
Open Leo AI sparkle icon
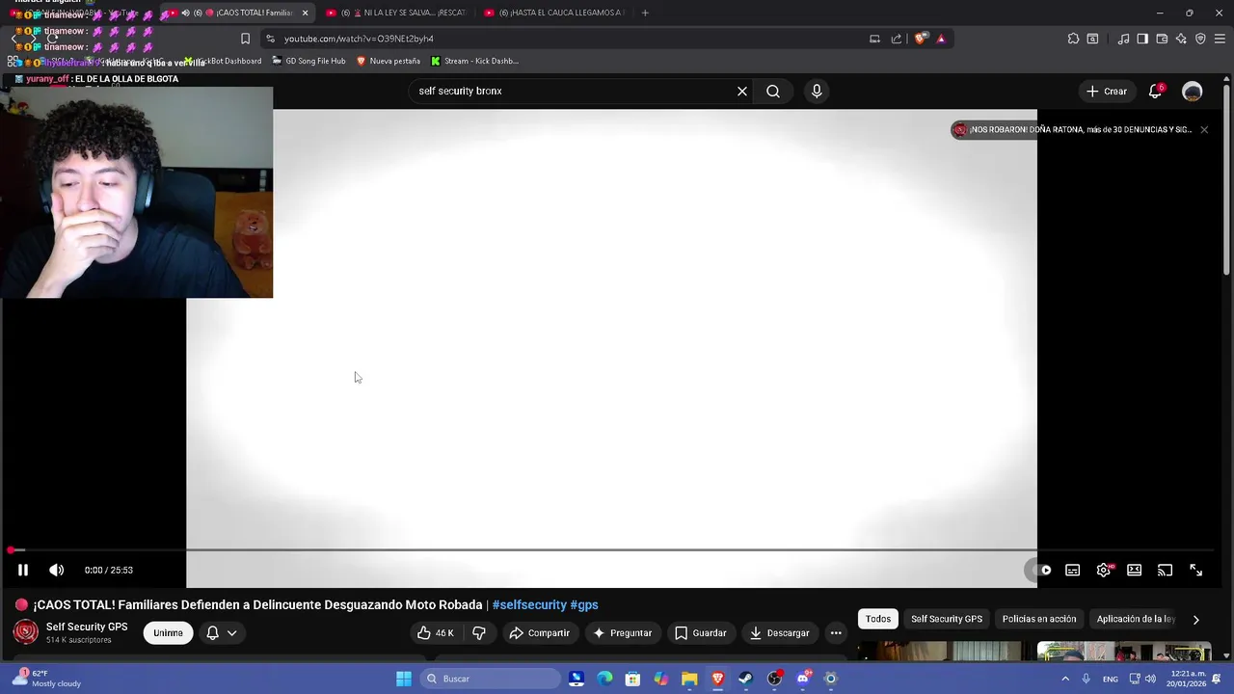1181,39
